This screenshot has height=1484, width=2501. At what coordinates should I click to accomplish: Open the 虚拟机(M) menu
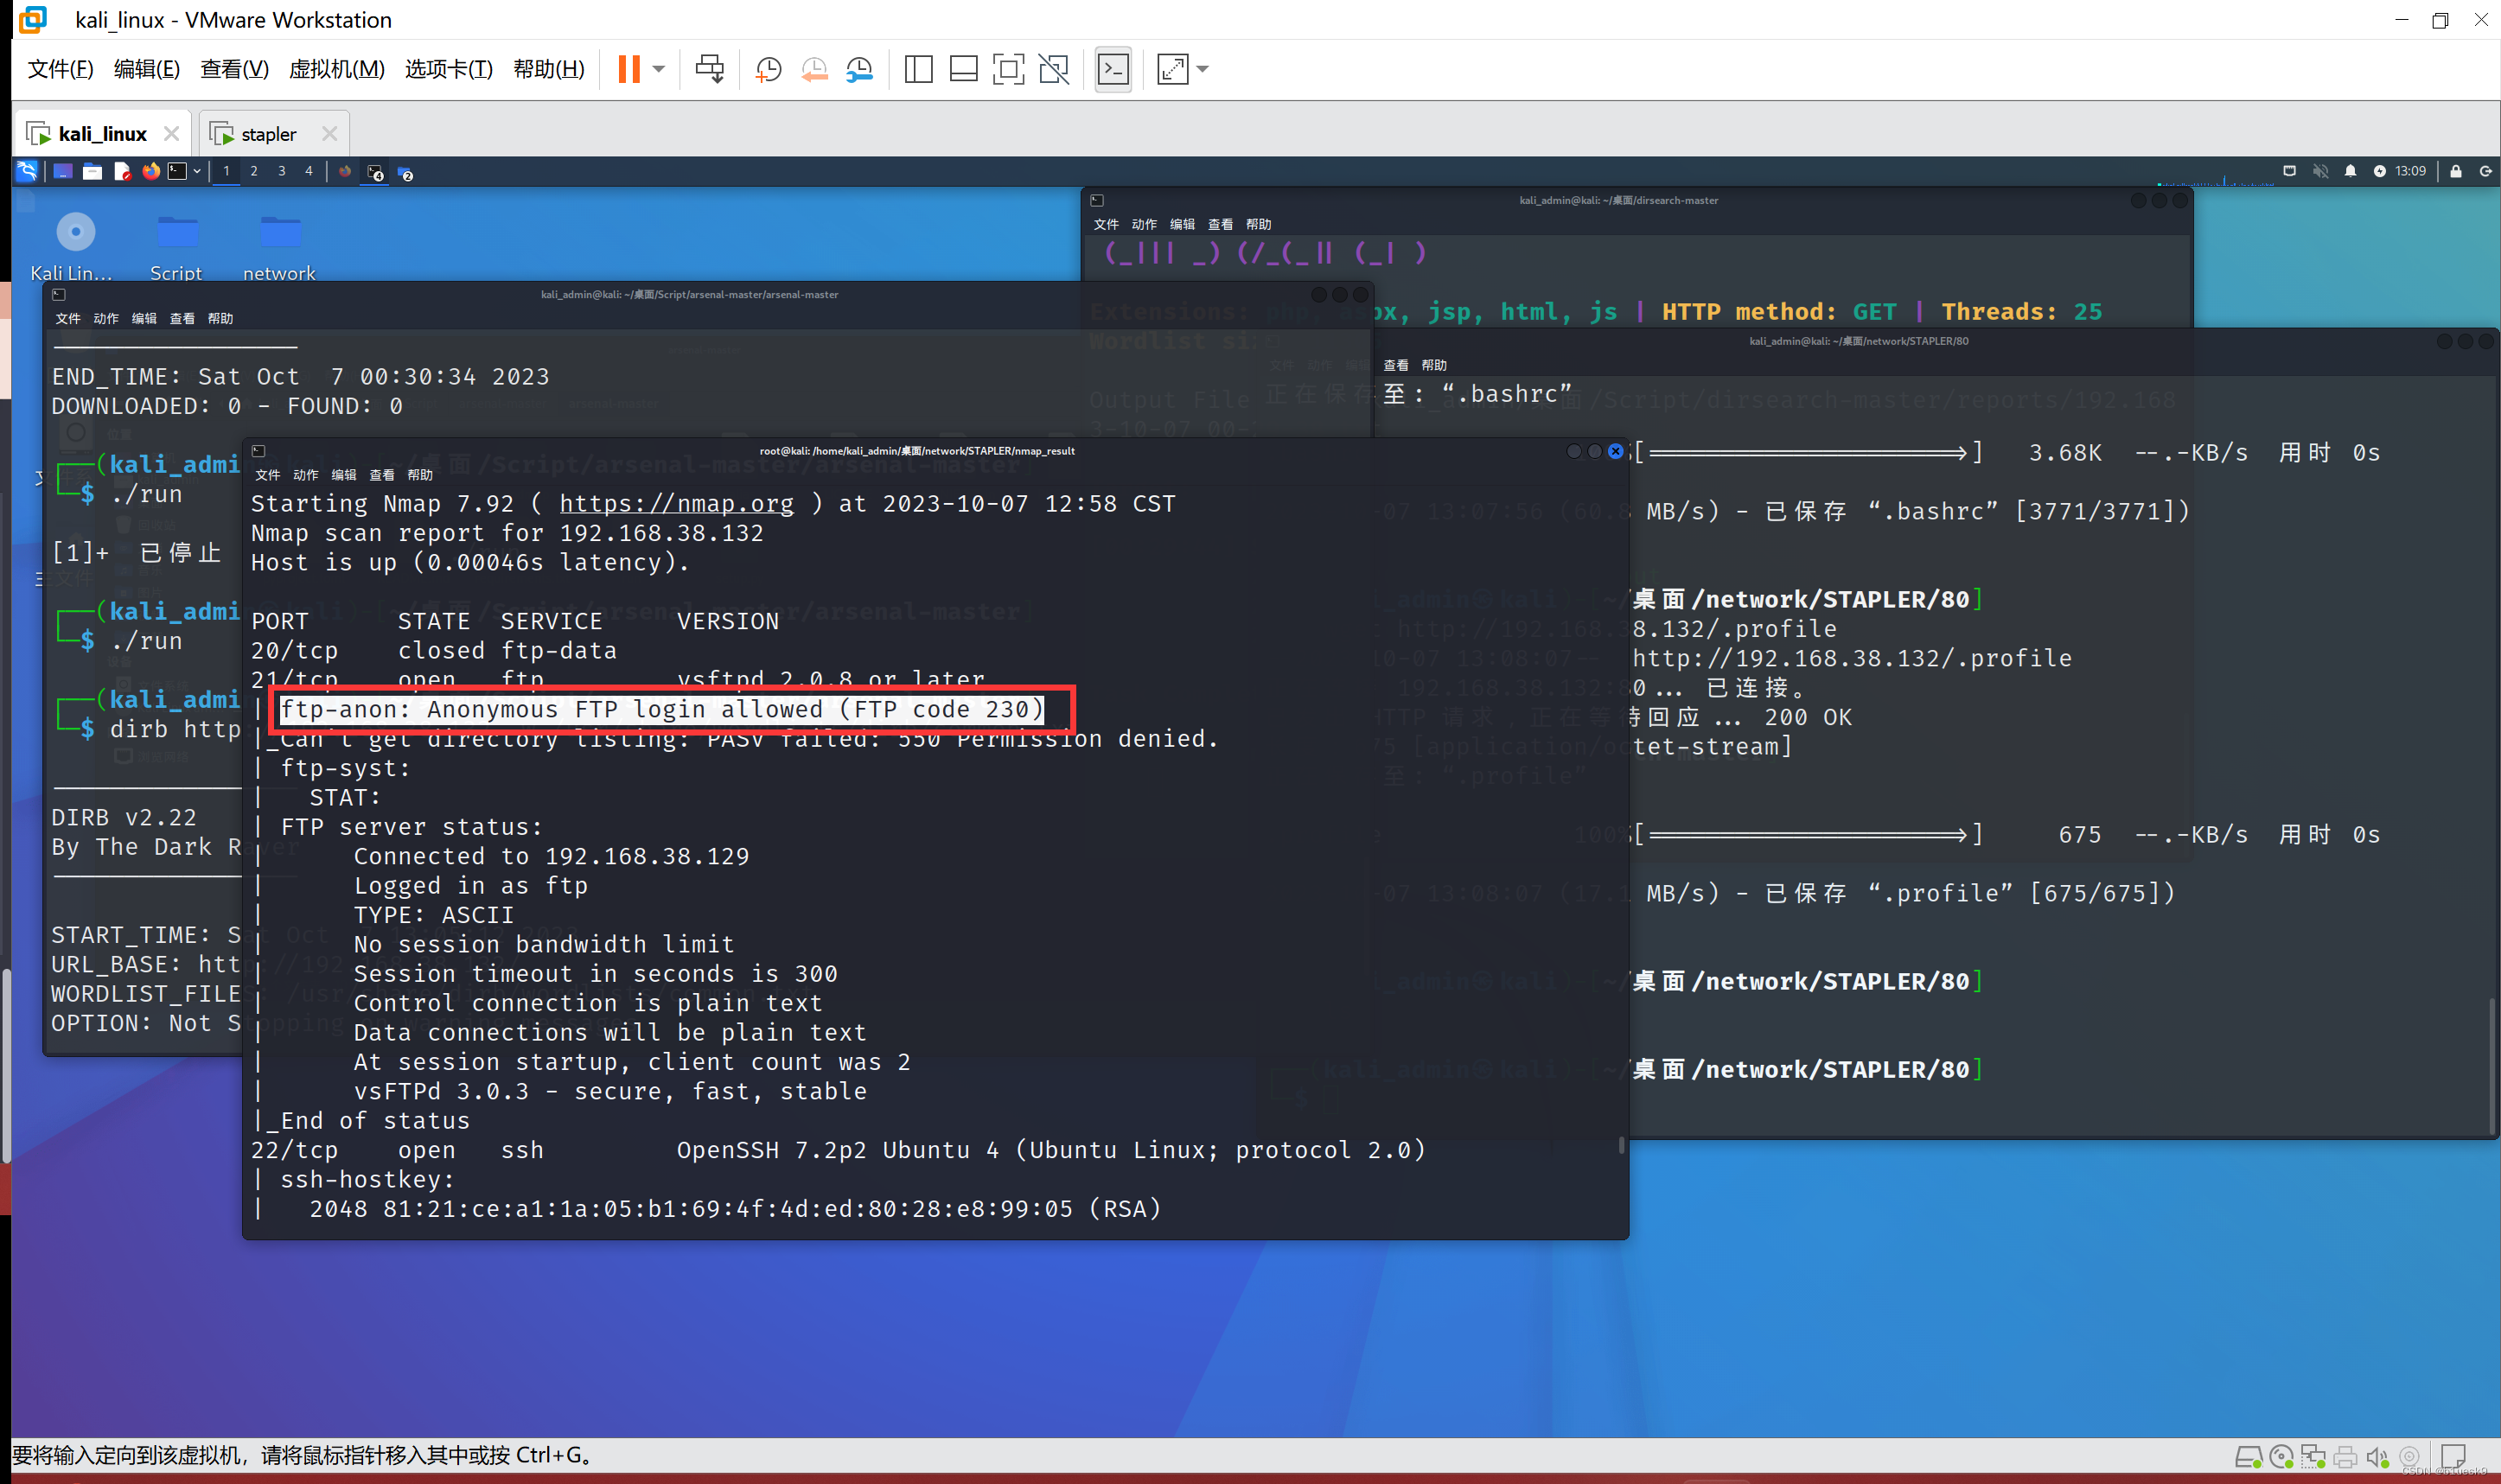pyautogui.click(x=337, y=69)
